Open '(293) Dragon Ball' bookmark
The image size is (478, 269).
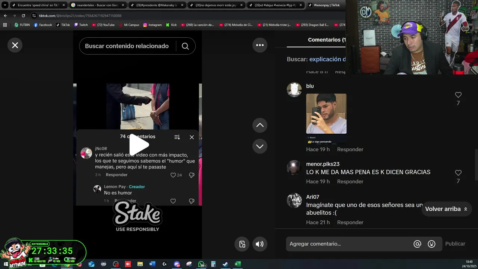312,25
